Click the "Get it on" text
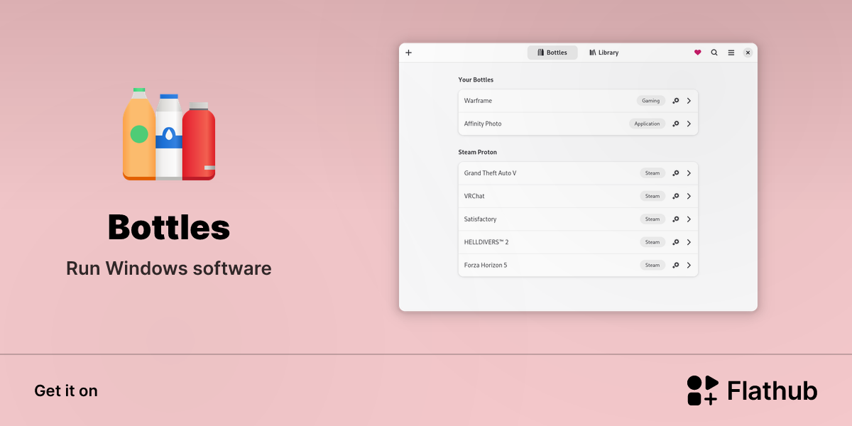This screenshot has width=852, height=426. (66, 390)
